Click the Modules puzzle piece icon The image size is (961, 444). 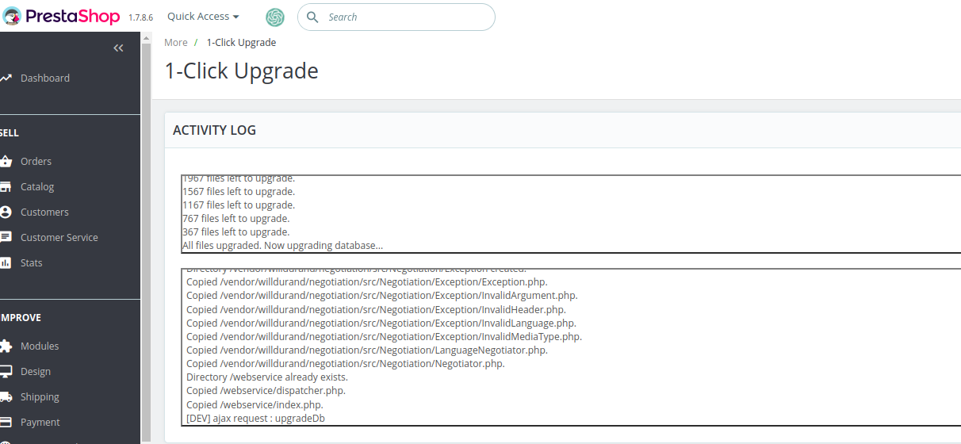(6, 346)
